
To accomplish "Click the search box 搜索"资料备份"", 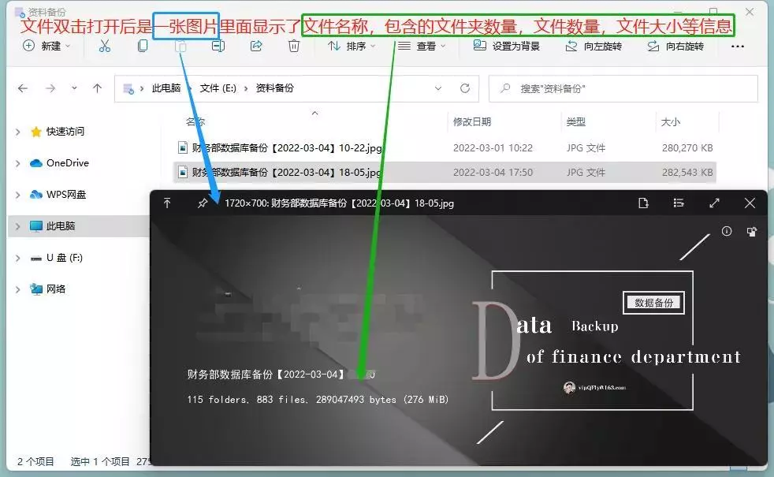I will coord(623,88).
